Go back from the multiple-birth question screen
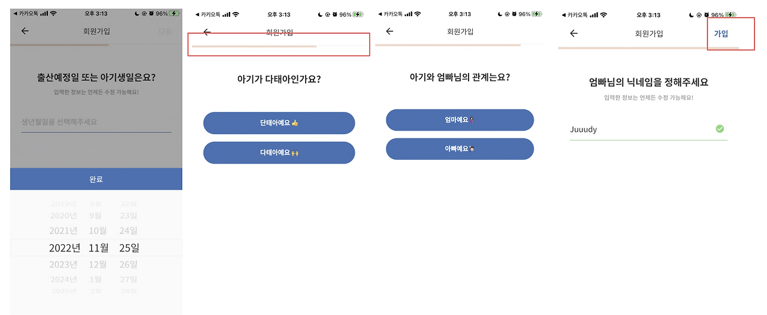This screenshot has width=767, height=315. tap(207, 32)
